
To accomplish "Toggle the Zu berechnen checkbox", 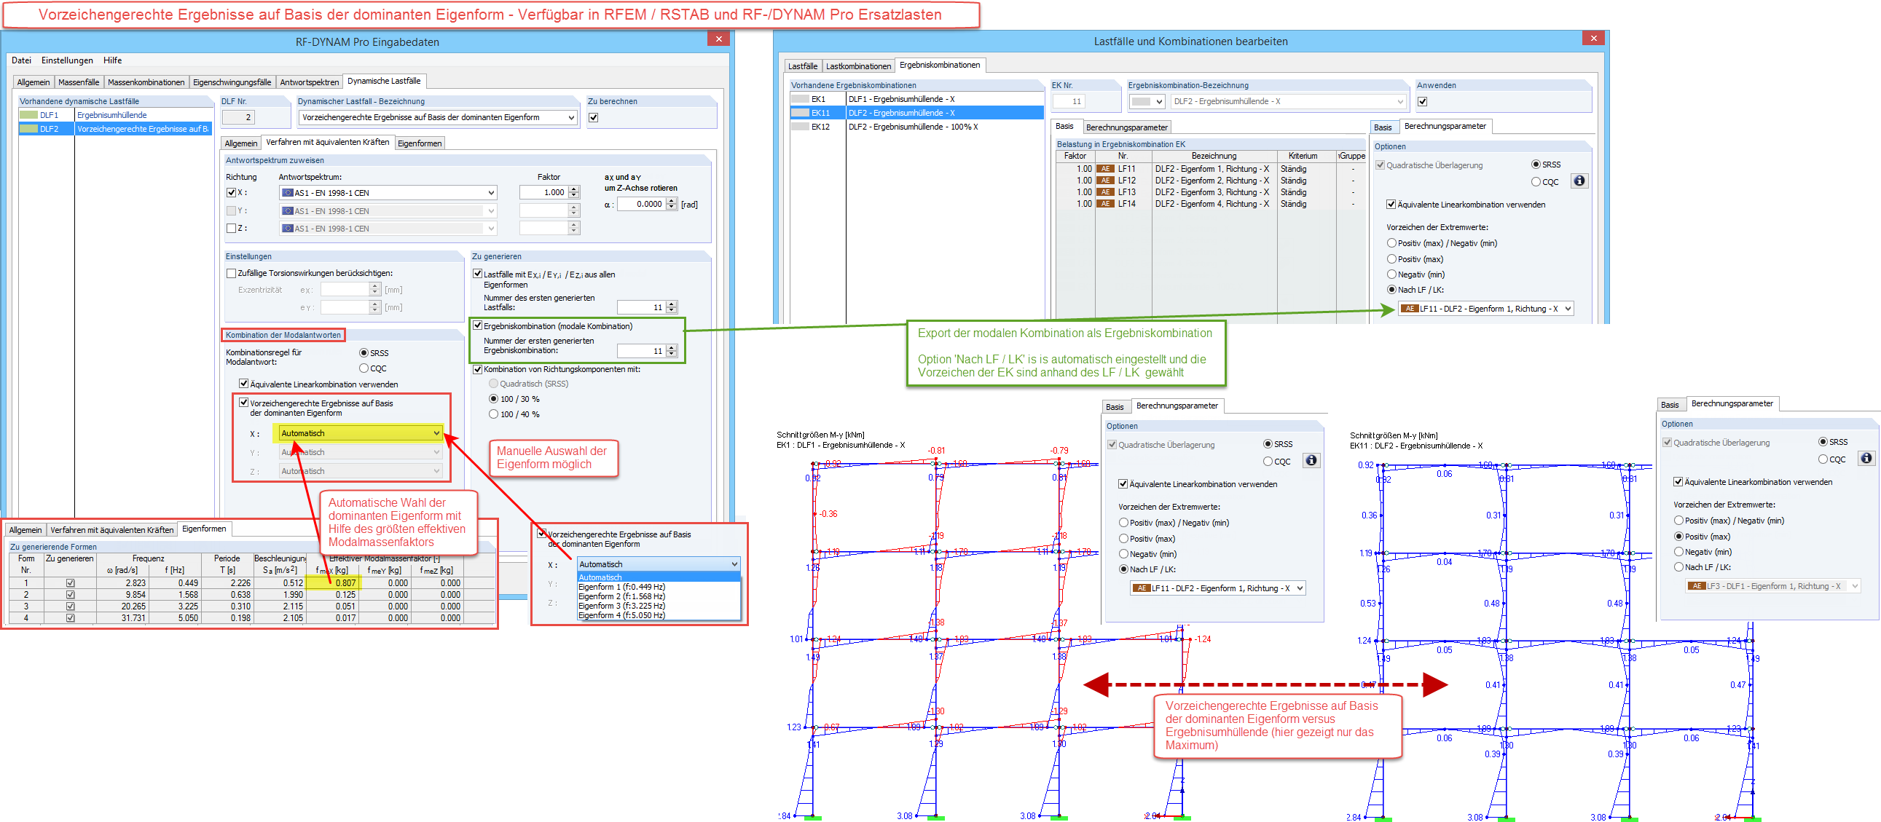I will (594, 117).
